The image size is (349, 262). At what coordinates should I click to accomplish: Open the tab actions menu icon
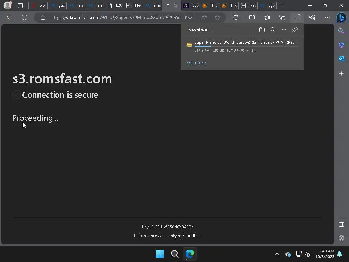[x=20, y=5]
